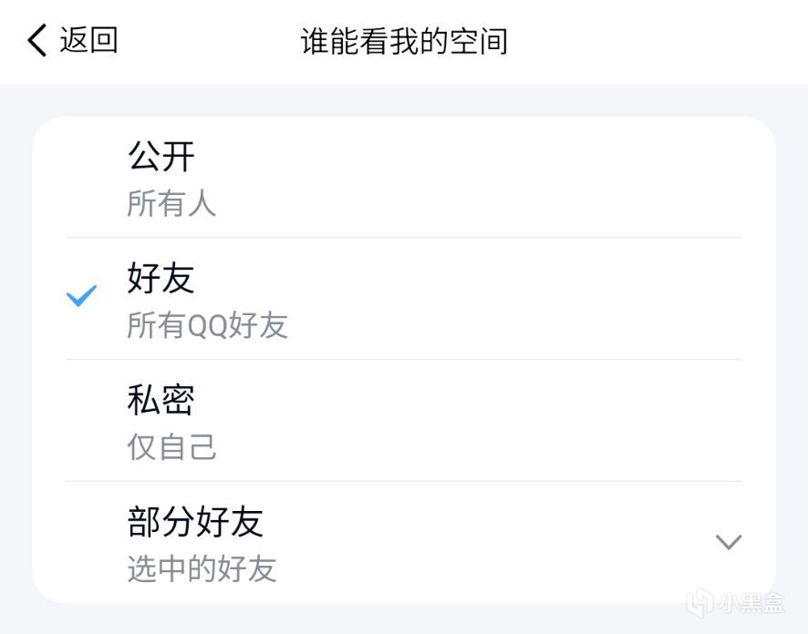Click the 返回 back label
The width and height of the screenshot is (808, 634).
click(89, 41)
